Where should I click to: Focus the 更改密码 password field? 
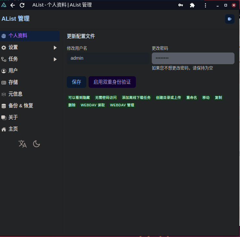click(193, 58)
